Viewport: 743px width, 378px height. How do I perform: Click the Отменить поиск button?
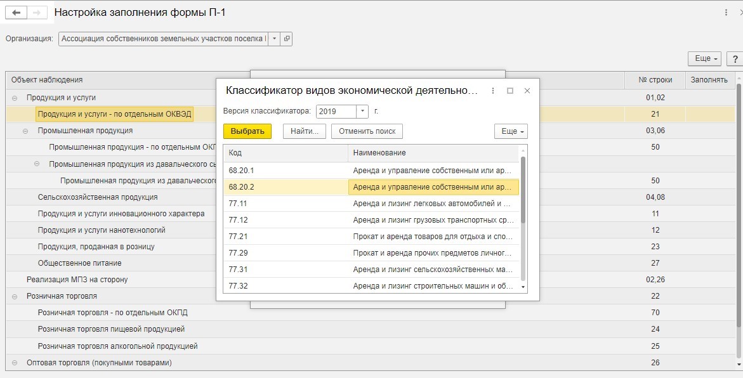tap(367, 131)
